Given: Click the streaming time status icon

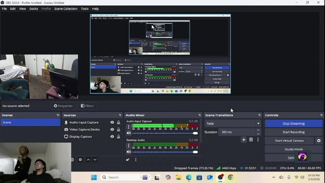Looking at the screenshot, I should coord(242,168).
